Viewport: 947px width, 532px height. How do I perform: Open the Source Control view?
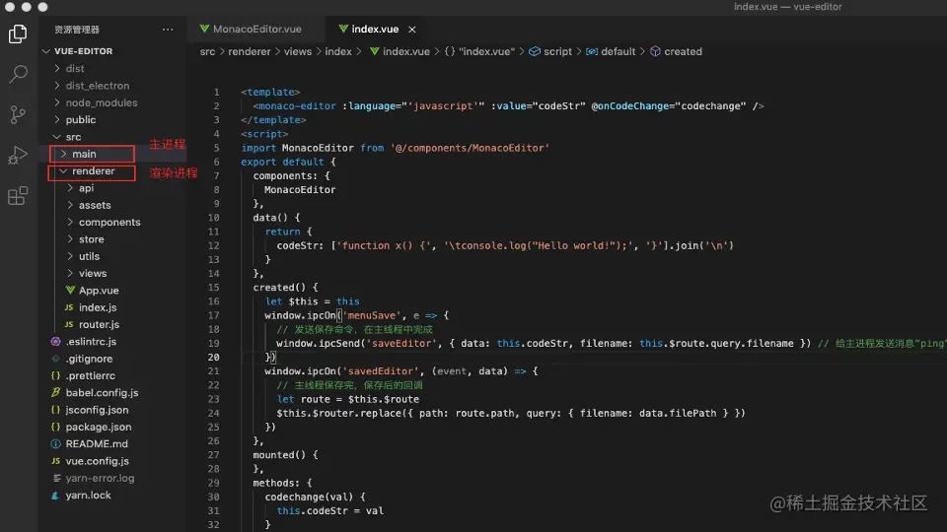pos(18,114)
